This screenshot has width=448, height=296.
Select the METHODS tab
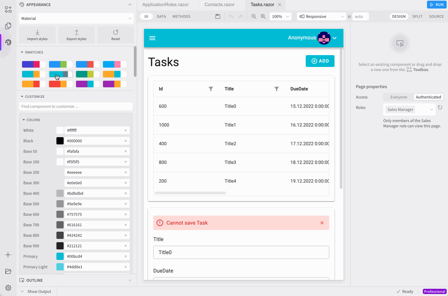coord(182,16)
